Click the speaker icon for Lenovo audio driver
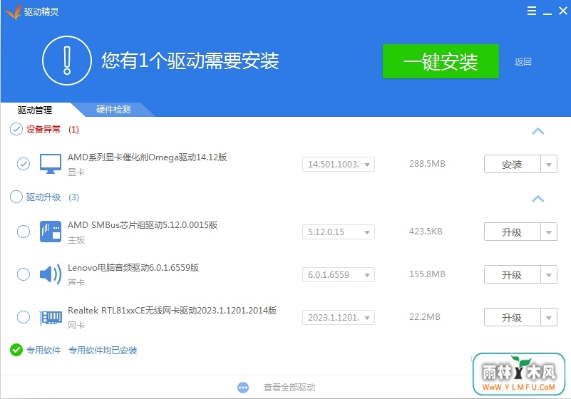Viewport: 571px width, 399px height. pyautogui.click(x=50, y=274)
